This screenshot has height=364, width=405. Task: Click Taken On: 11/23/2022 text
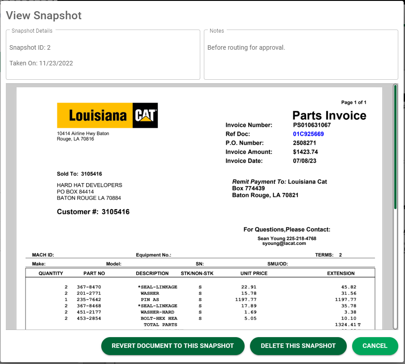[x=41, y=63]
